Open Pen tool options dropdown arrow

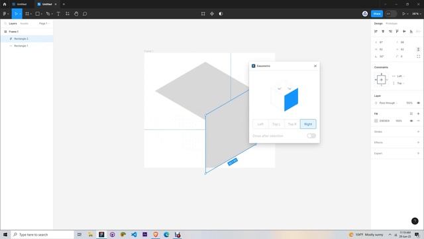[52, 14]
